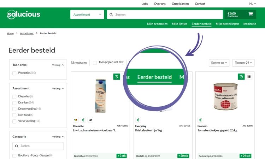The width and height of the screenshot is (265, 159).
Task: Open the Assortiment dropdown in header
Action: 87,14
